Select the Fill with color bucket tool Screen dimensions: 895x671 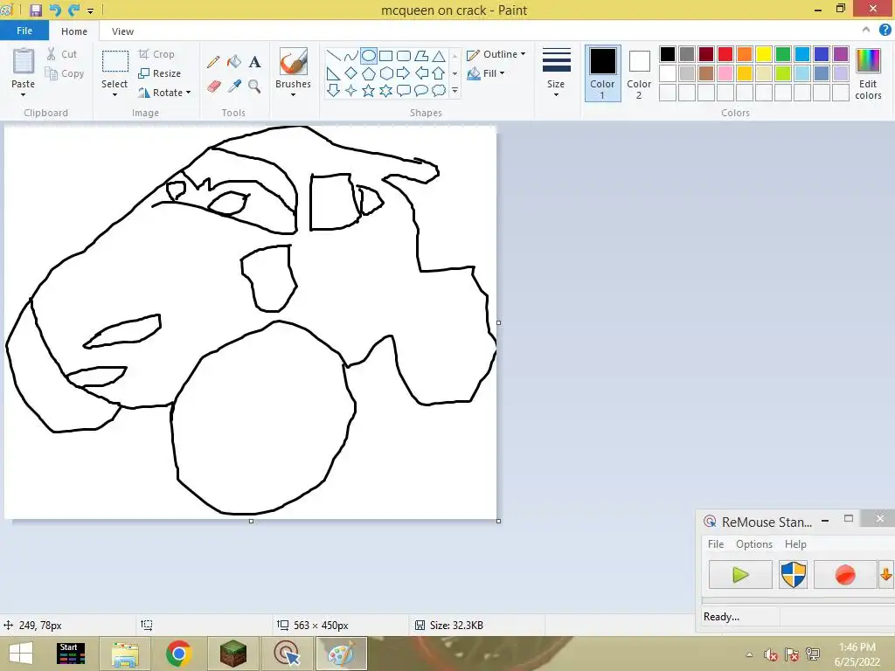tap(234, 62)
